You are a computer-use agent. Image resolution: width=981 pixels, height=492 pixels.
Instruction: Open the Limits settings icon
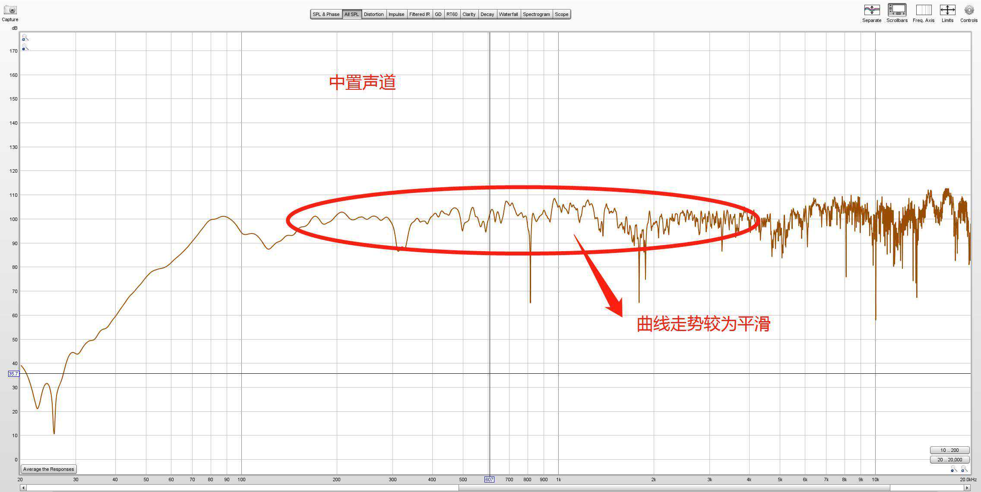point(947,10)
